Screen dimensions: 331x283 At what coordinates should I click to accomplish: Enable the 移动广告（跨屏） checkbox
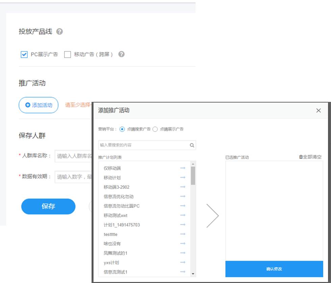tap(67, 54)
